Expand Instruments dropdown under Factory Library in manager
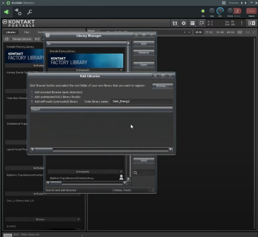 [121, 70]
